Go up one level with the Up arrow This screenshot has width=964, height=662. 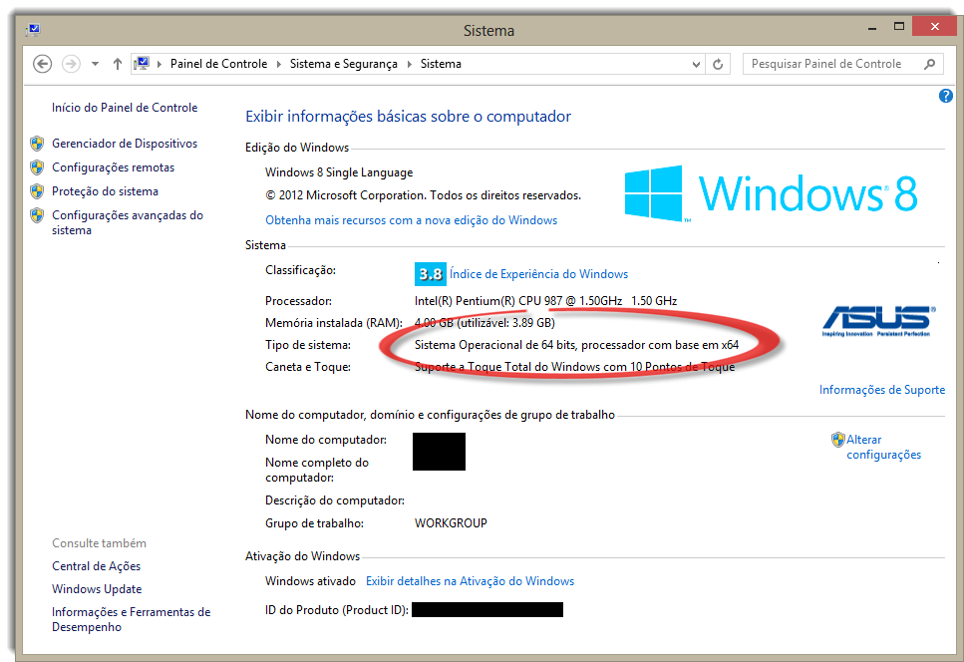[118, 64]
